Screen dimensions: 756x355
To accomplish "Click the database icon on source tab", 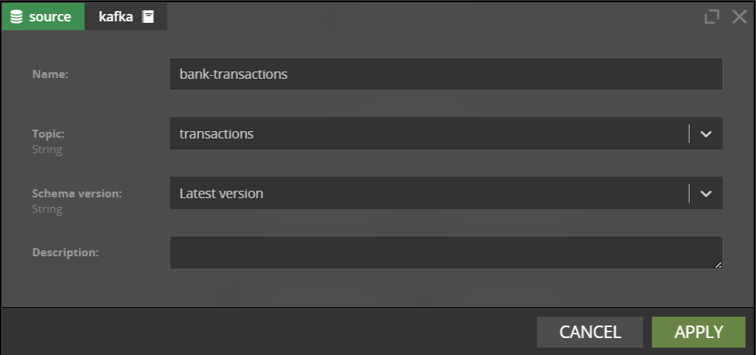I will pyautogui.click(x=16, y=17).
